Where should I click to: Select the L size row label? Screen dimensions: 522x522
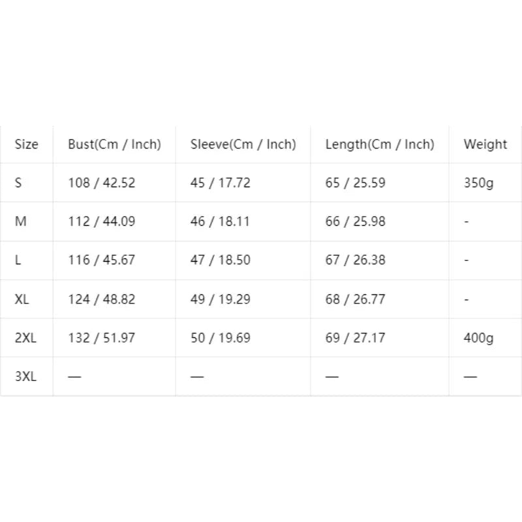click(x=26, y=260)
